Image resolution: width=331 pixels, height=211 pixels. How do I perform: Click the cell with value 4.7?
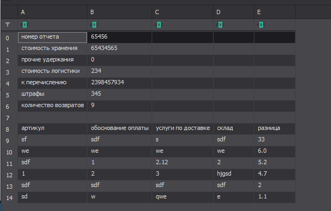tap(274, 175)
